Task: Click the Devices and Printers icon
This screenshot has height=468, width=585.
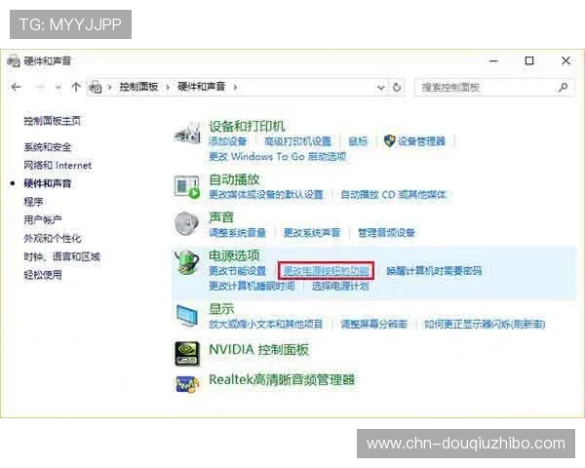Action: (x=187, y=134)
